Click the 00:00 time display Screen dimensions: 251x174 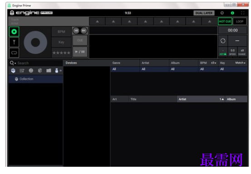(x=232, y=30)
